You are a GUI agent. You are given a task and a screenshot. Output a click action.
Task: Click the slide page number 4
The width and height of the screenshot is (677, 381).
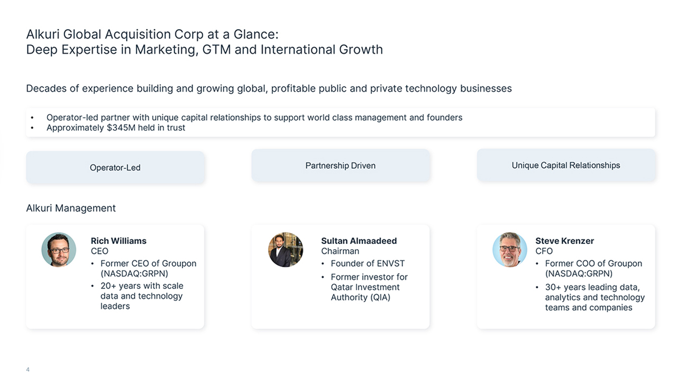pos(28,370)
